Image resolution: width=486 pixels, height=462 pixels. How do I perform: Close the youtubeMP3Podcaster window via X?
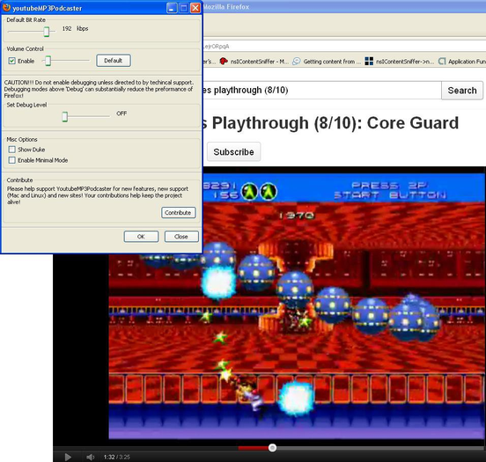195,8
